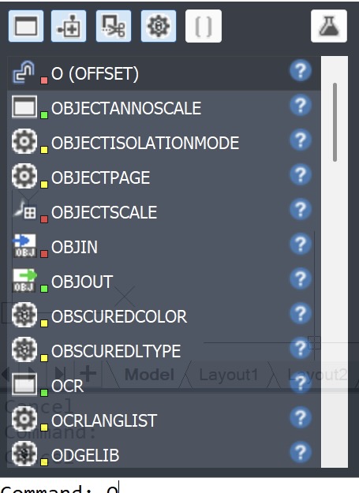Click the OBJOUT export icon
Viewport: 359px width, 493px height.
tap(24, 281)
